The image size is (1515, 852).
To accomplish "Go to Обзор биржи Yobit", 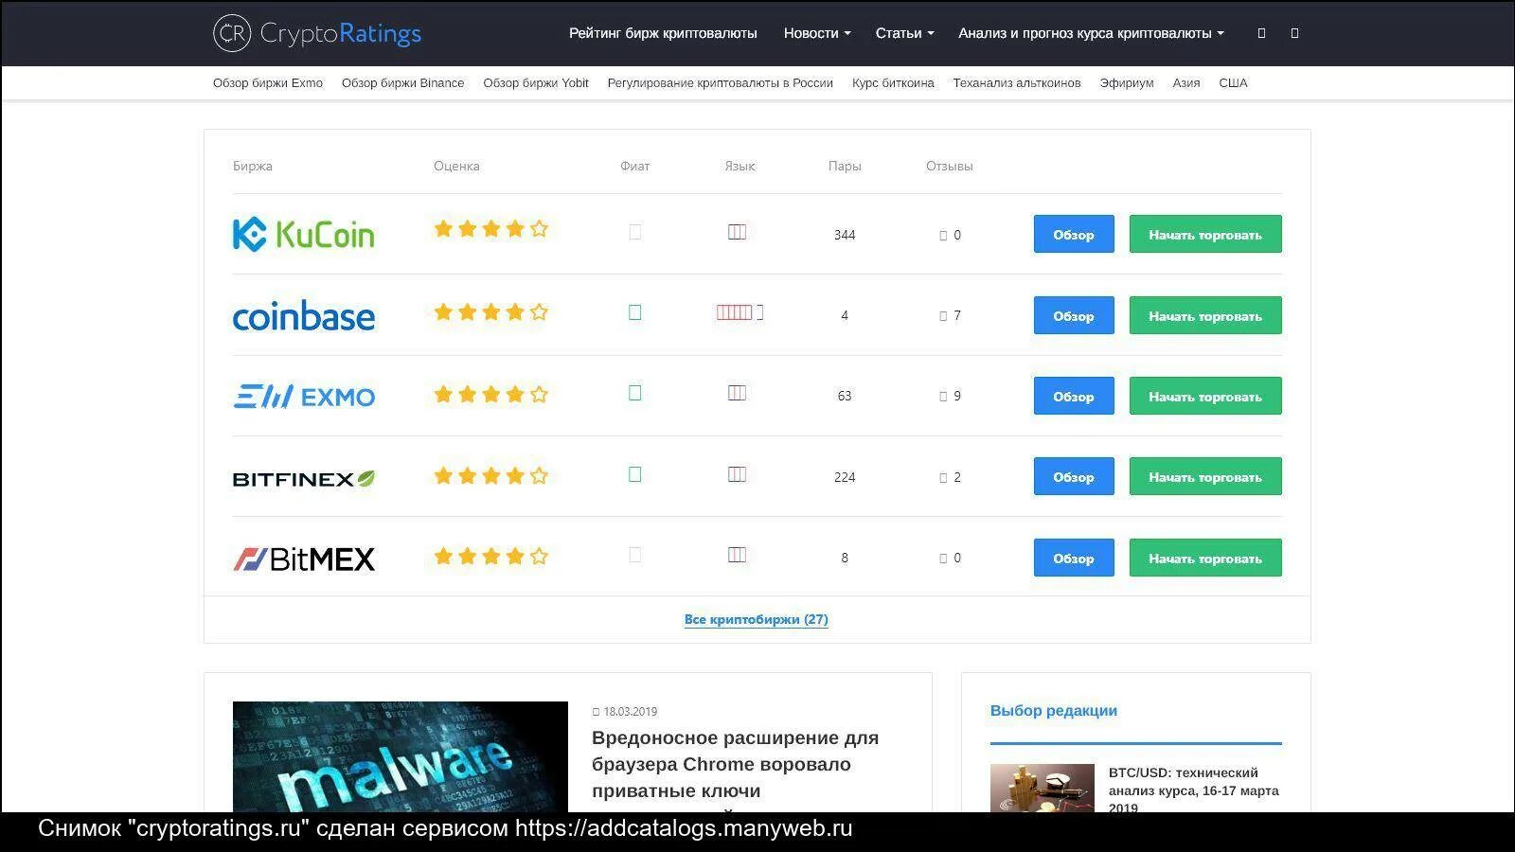I will coord(536,83).
